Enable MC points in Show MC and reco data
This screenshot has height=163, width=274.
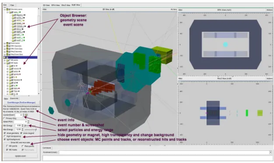7,146
